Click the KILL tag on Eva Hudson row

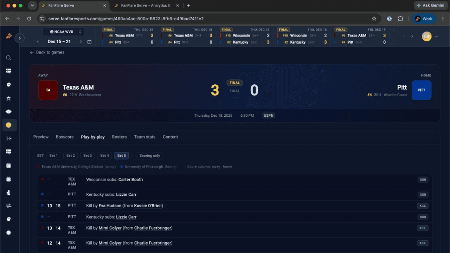pos(423,206)
